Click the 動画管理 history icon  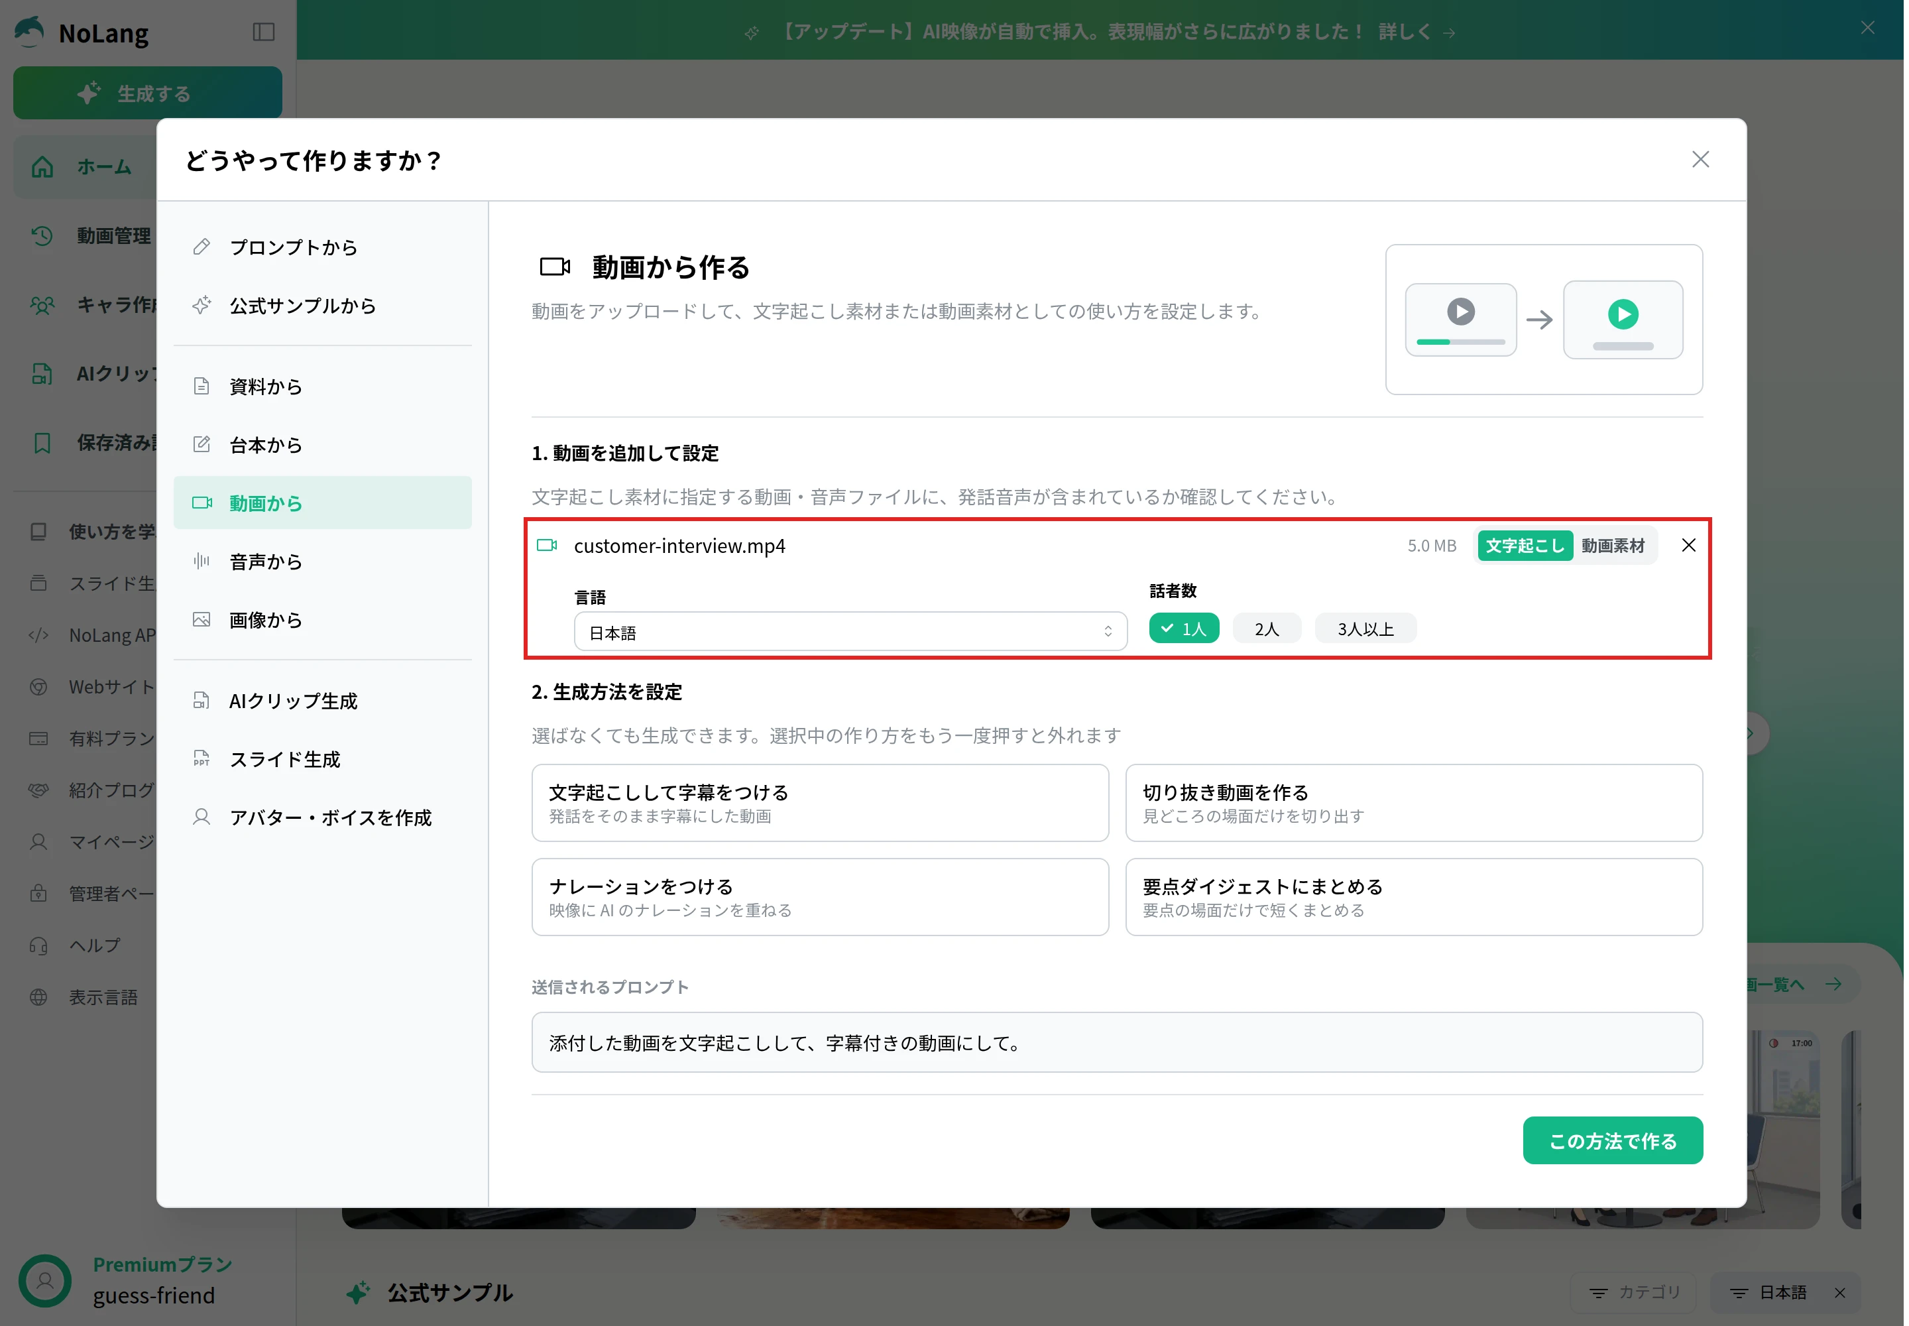[42, 236]
